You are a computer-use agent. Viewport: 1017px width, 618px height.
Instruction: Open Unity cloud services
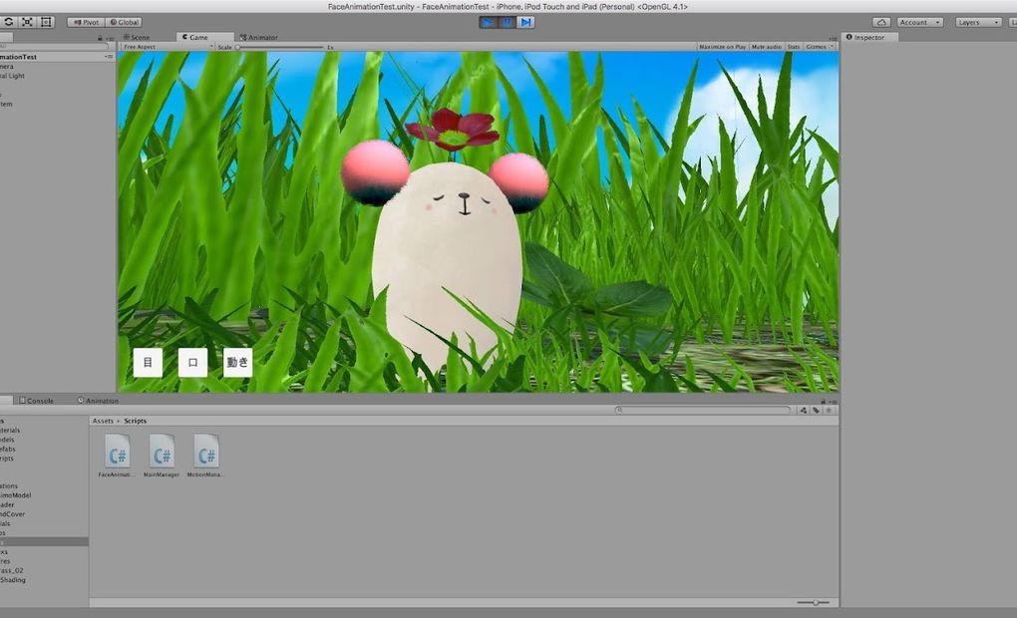[881, 22]
